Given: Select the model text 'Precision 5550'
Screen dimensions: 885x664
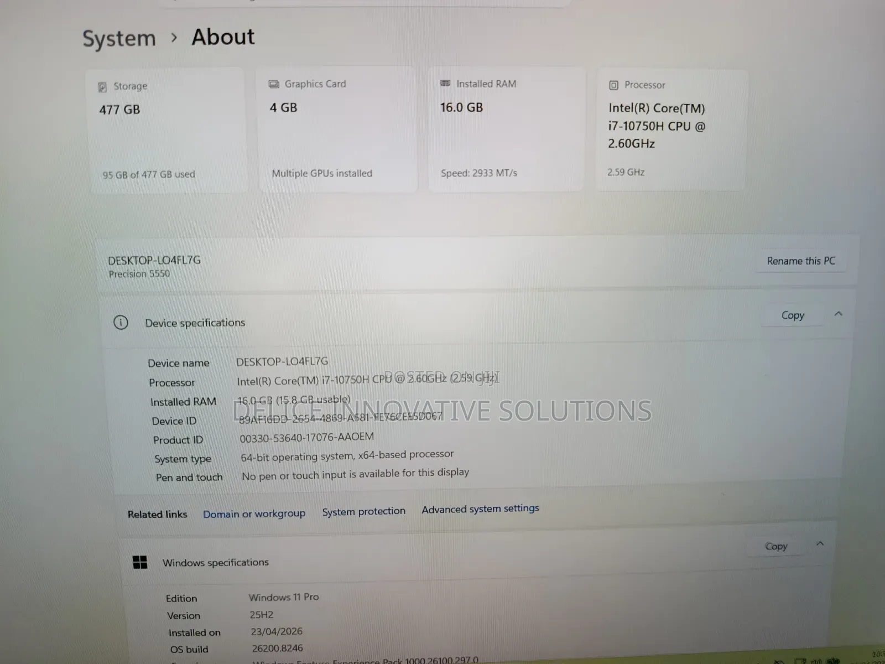Looking at the screenshot, I should click(x=139, y=274).
